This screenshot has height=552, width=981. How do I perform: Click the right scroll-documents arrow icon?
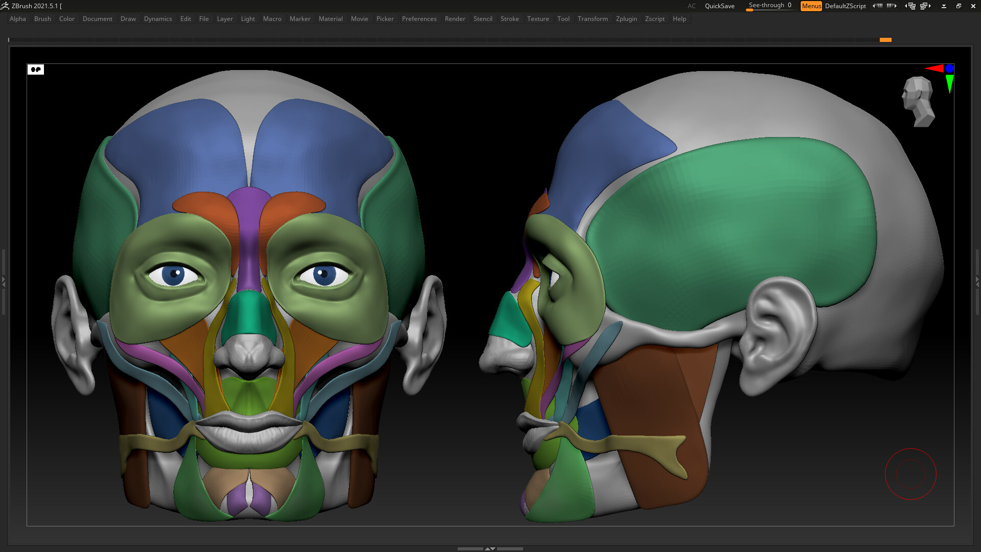[x=892, y=6]
